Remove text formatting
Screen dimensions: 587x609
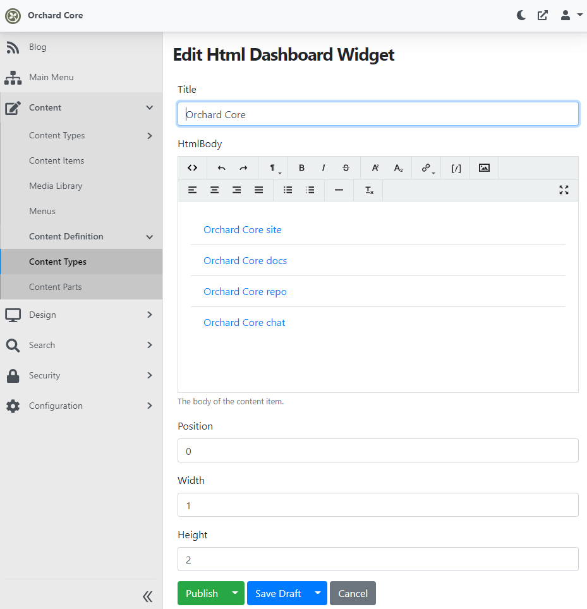click(x=369, y=190)
